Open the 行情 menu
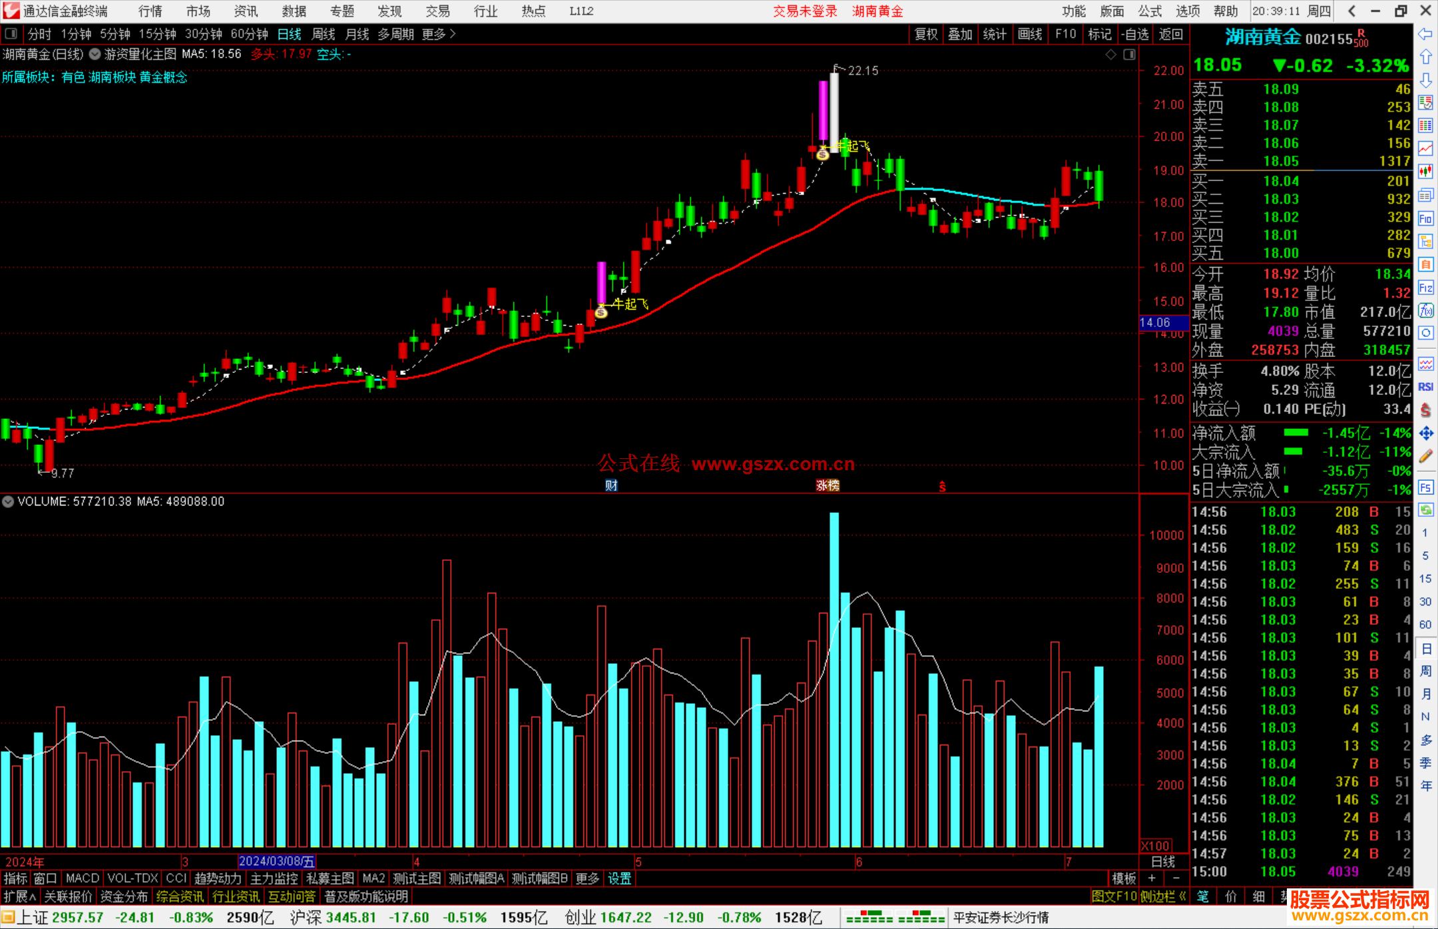The height and width of the screenshot is (929, 1438). tap(150, 11)
